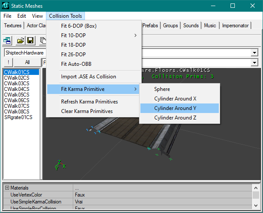Expand the Materials property row
The height and width of the screenshot is (213, 263).
point(7,188)
